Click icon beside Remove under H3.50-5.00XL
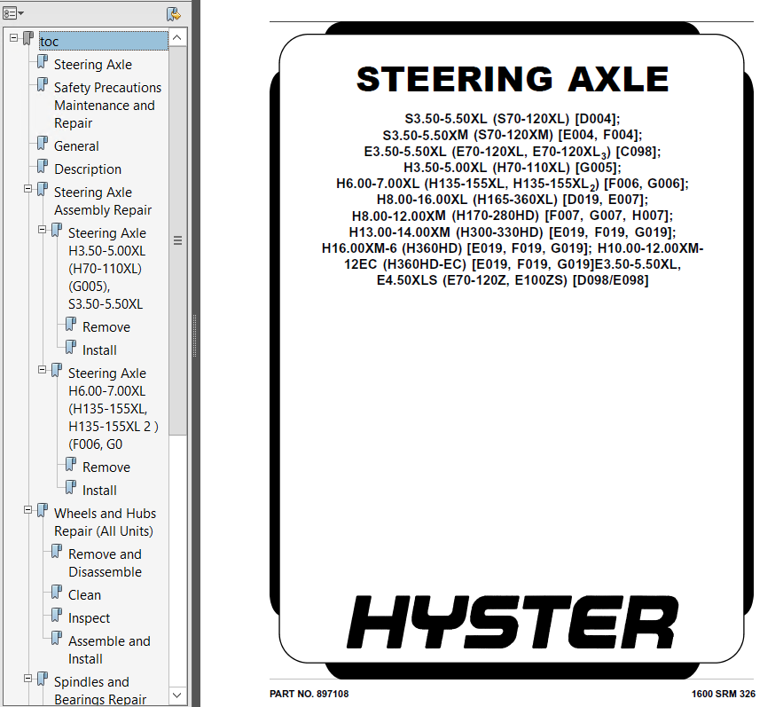The width and height of the screenshot is (783, 707). 71,325
